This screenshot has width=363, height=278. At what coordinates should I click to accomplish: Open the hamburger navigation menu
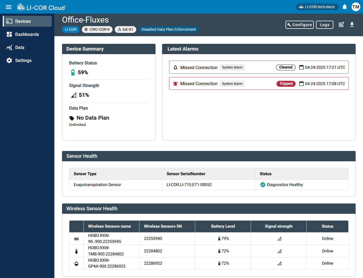9,7
